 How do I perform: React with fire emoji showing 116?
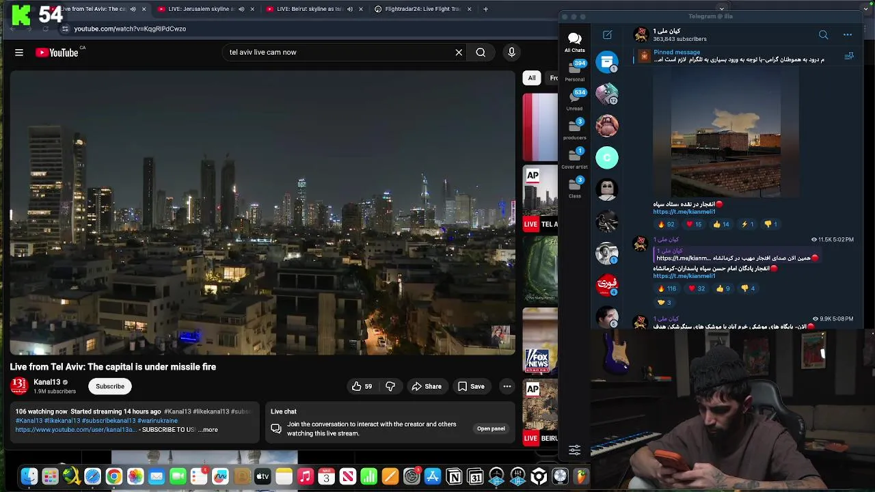667,288
